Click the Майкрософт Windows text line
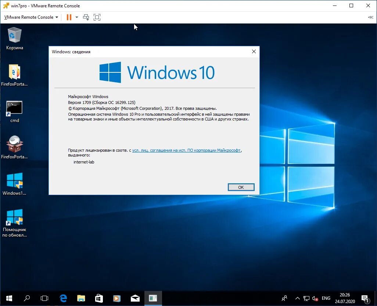Image resolution: width=377 pixels, height=306 pixels. coord(88,97)
